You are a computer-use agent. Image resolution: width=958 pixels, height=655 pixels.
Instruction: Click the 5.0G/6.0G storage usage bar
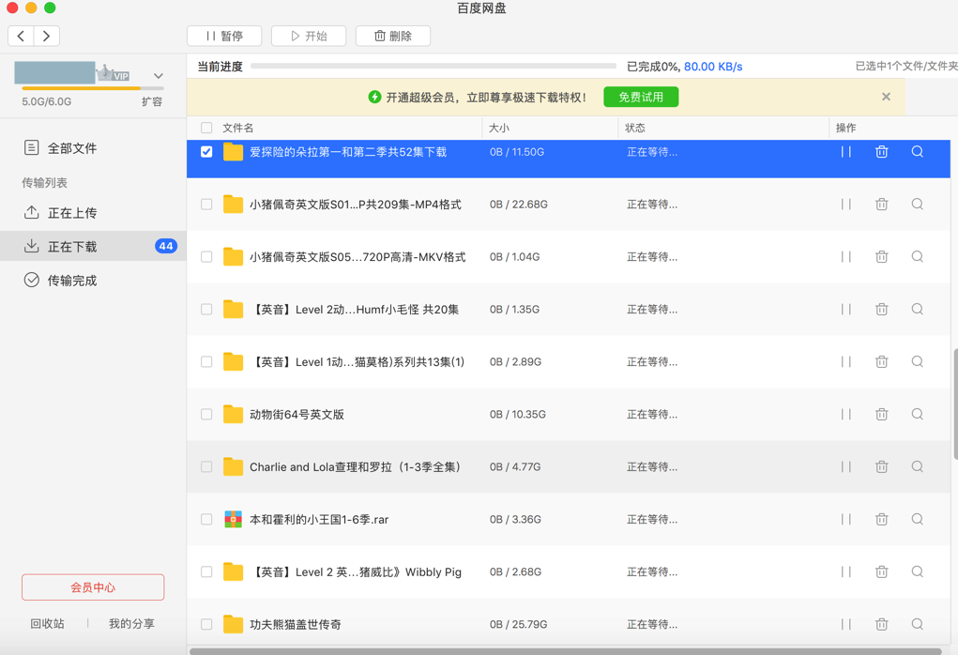pyautogui.click(x=92, y=88)
